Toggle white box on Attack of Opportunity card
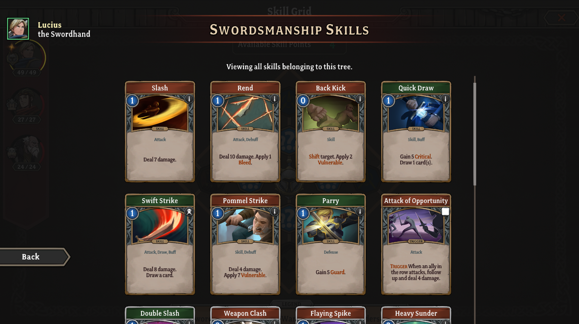579x324 pixels. [x=445, y=212]
